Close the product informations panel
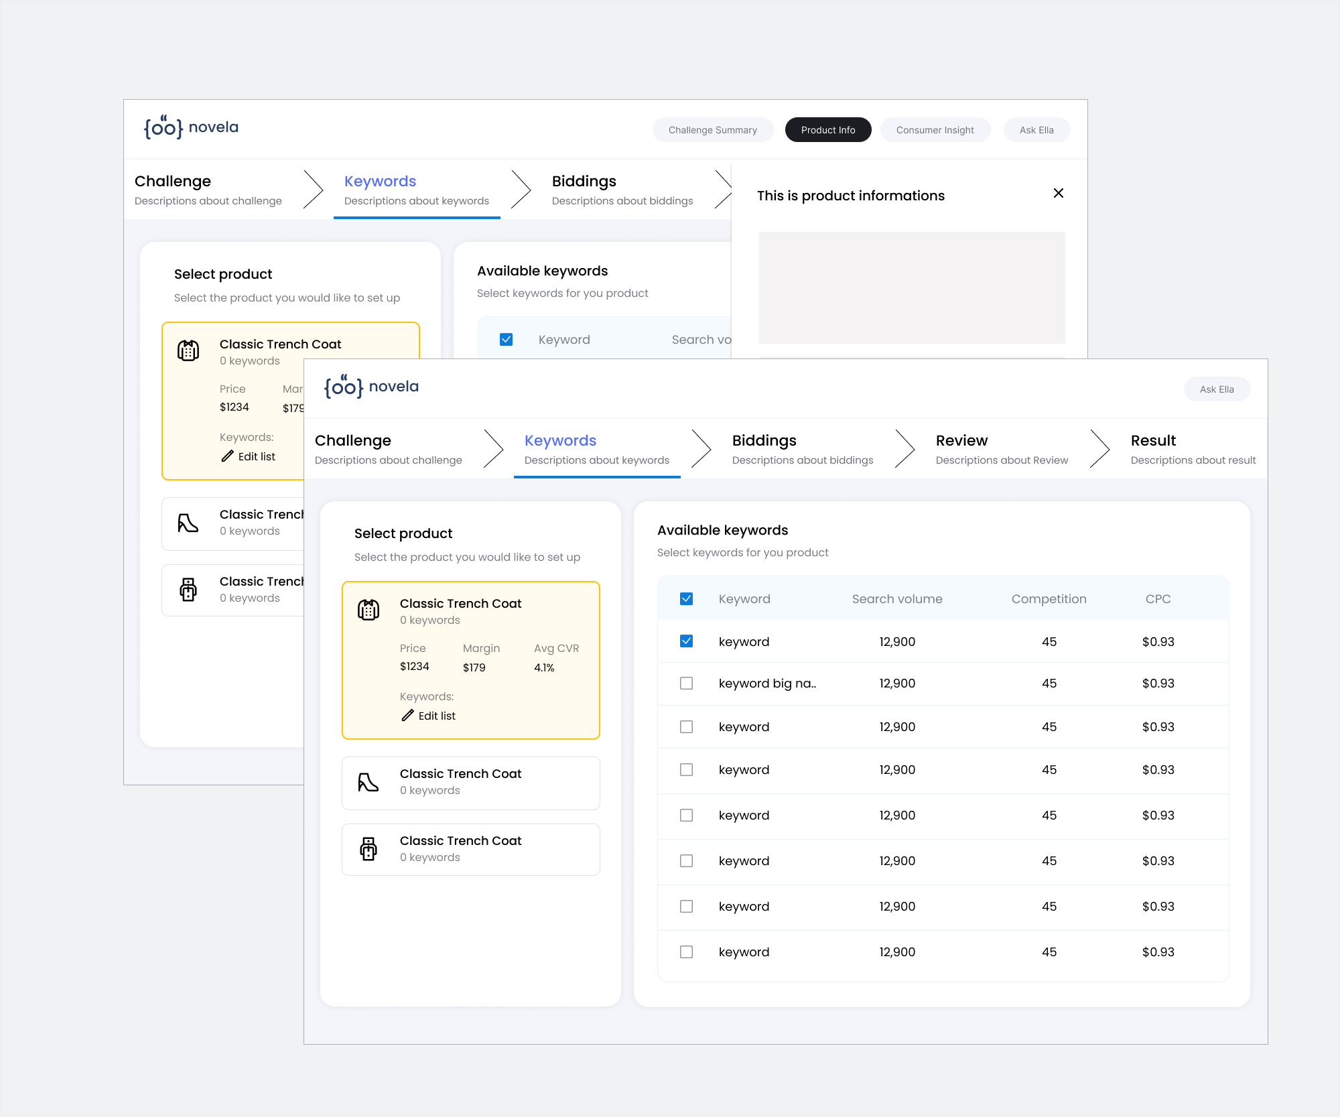Screen dimensions: 1340x1117 [1059, 193]
